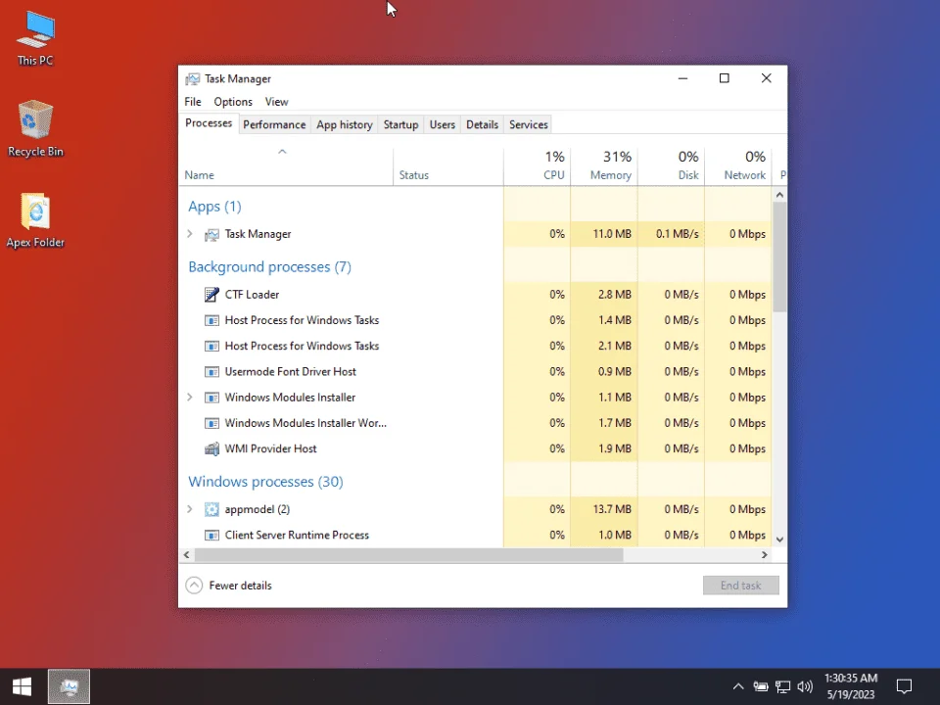Click the appmodel gear icon

click(x=211, y=509)
